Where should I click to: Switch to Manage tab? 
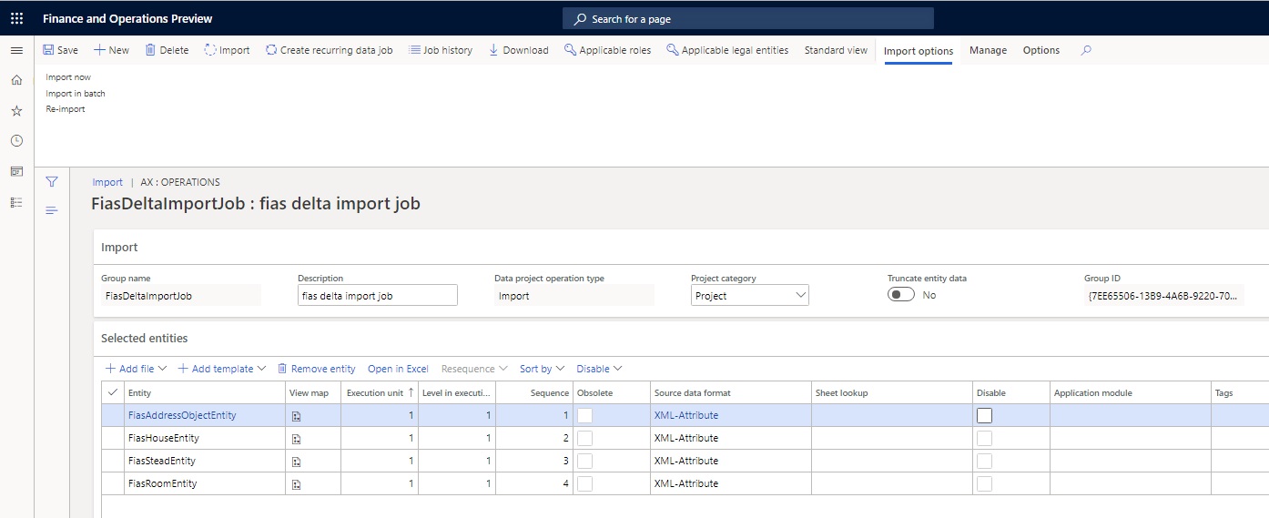click(988, 50)
